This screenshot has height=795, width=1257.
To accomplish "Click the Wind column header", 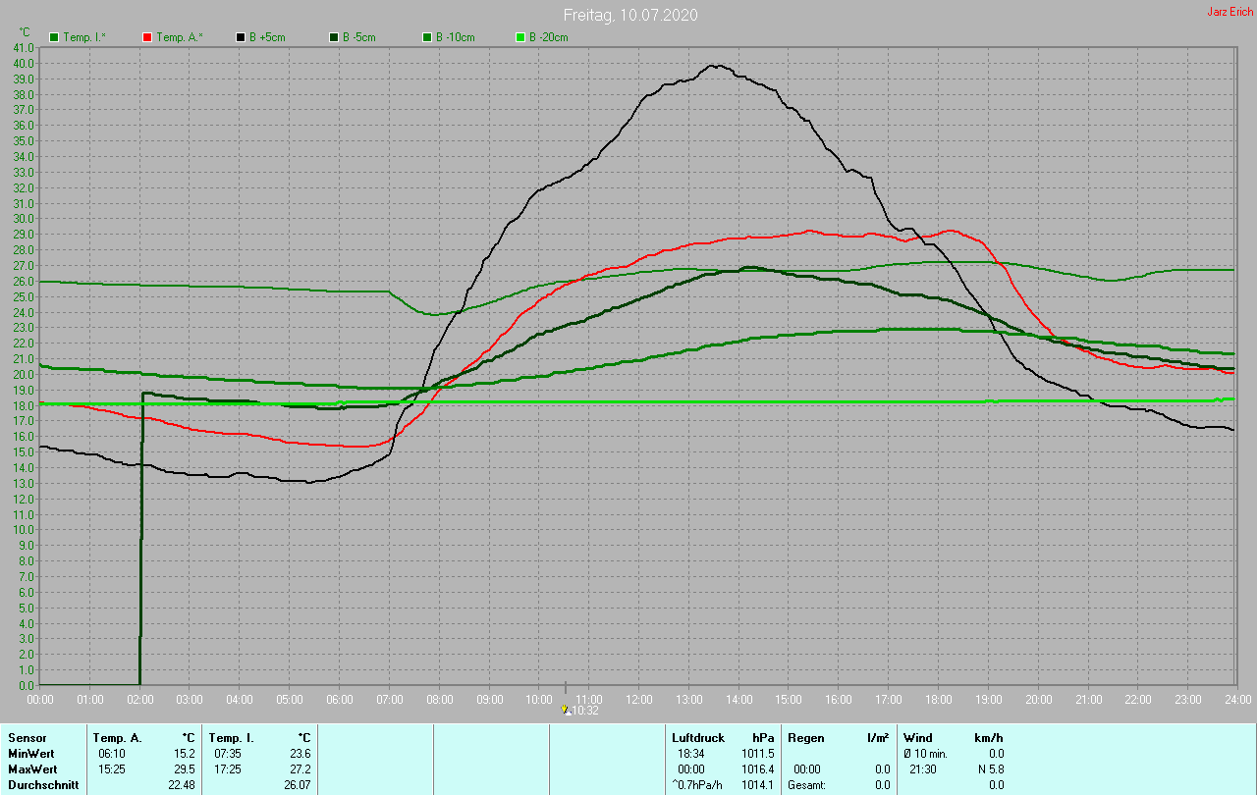I will (x=917, y=738).
